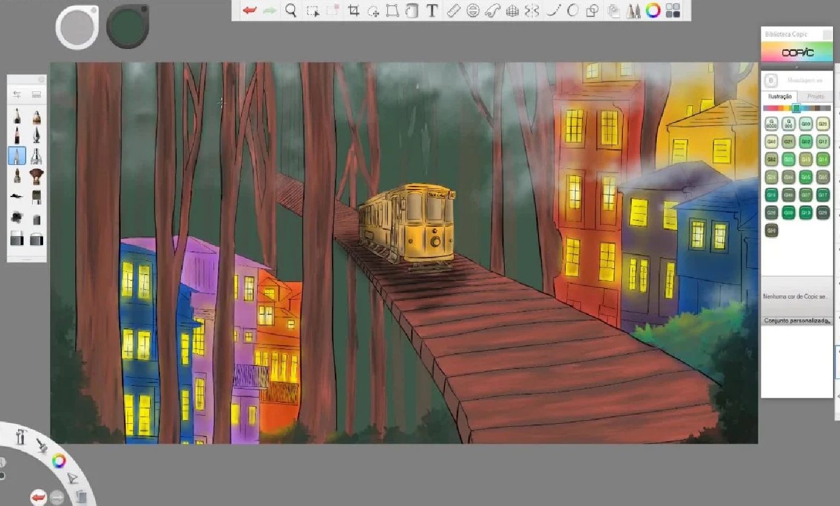840x506 pixels.
Task: Open brush tools in the corner lagoon
Action: point(41,446)
